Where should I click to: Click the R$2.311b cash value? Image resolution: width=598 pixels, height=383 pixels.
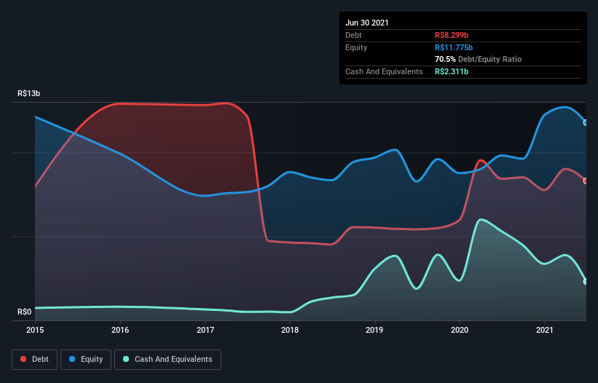452,71
